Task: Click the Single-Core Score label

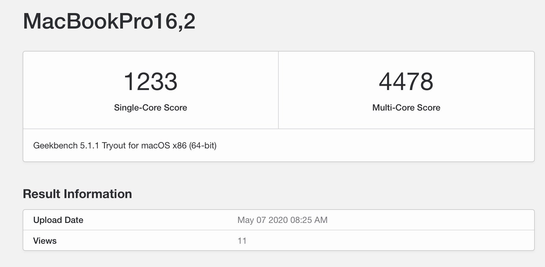Action: click(151, 107)
